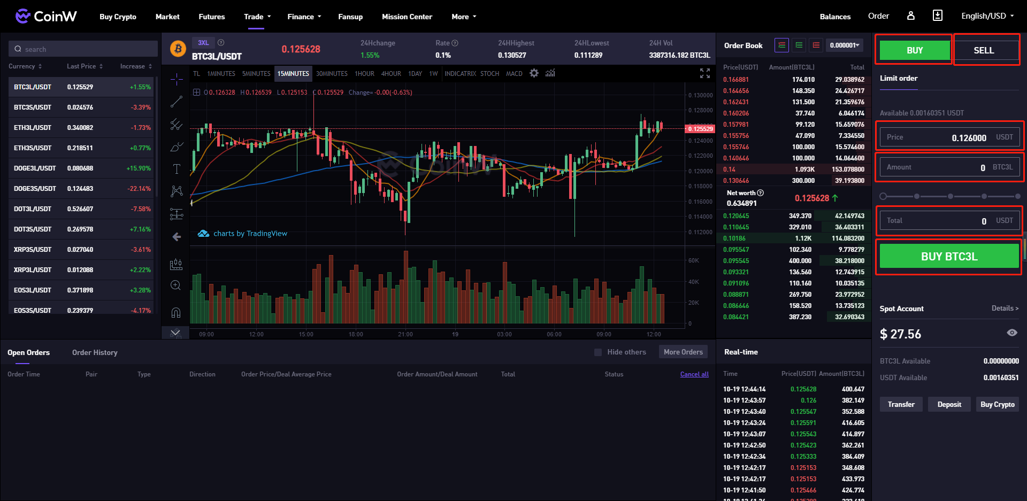This screenshot has height=501, width=1027.
Task: Toggle the chart legend expand box
Action: coord(196,93)
